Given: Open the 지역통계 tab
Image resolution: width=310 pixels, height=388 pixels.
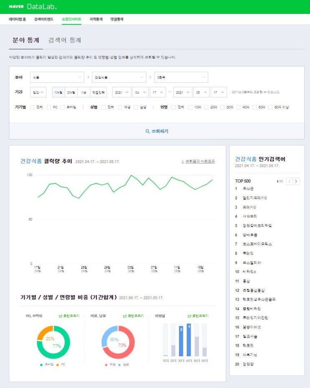Looking at the screenshot, I should [96, 19].
